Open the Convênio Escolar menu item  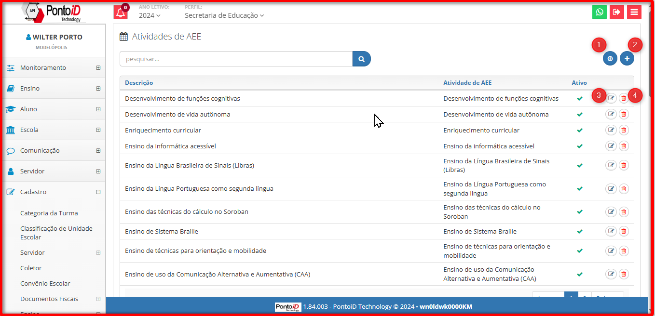(45, 283)
